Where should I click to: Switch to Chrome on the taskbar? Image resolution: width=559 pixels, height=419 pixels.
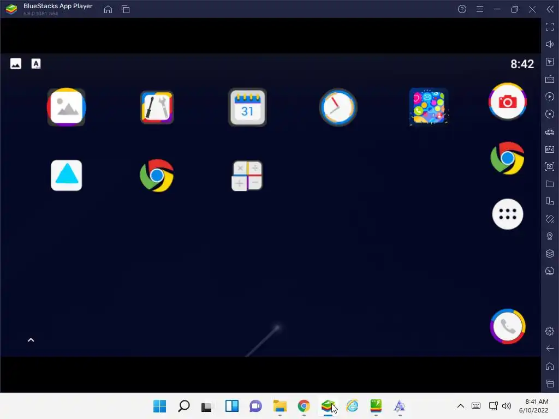pyautogui.click(x=304, y=406)
